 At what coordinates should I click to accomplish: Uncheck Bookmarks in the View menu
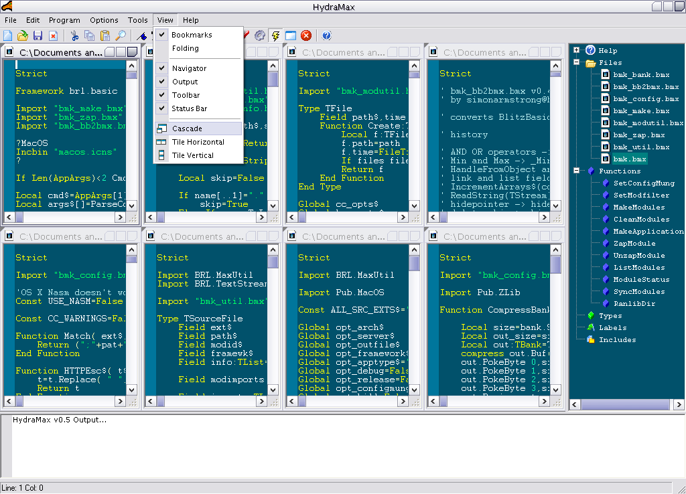[191, 35]
